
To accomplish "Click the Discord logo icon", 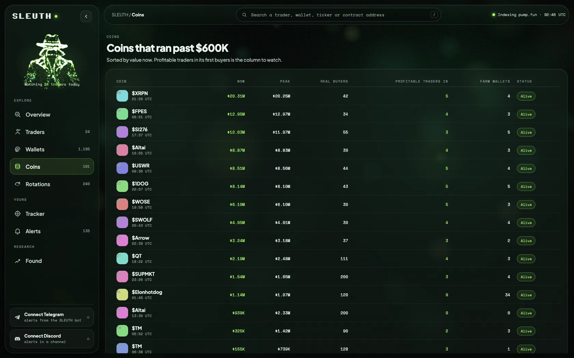I will [17, 339].
